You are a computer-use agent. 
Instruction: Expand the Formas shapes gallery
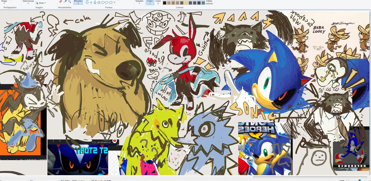(x=114, y=2)
